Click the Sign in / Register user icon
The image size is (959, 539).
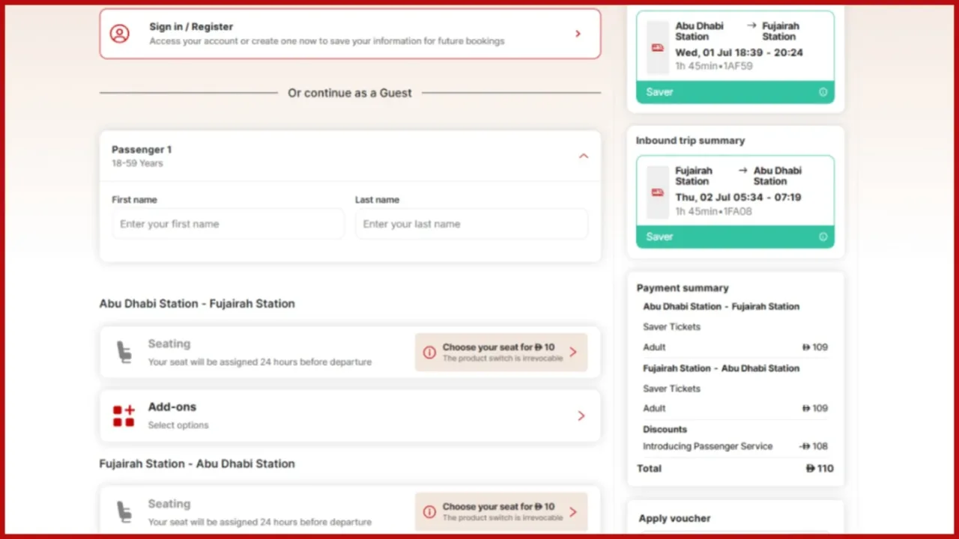(x=120, y=34)
